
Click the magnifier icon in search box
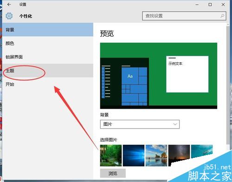click(x=222, y=16)
